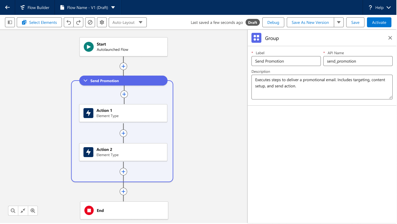Click the Group panel icon

256,38
